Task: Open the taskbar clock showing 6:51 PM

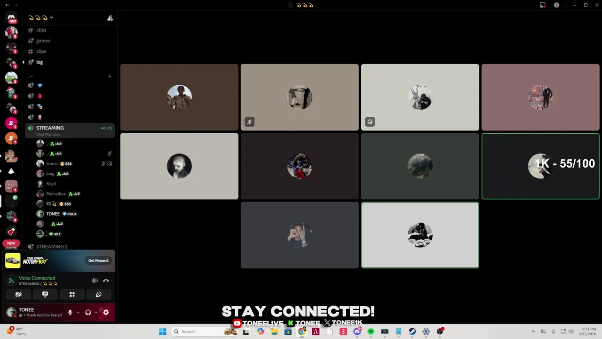Action: tap(589, 331)
